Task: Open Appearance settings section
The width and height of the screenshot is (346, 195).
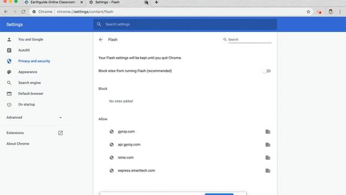Action: [28, 72]
